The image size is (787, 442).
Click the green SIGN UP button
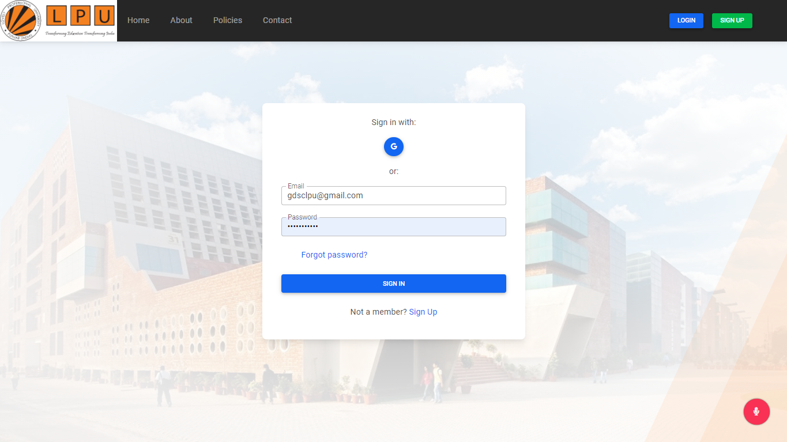pos(732,21)
